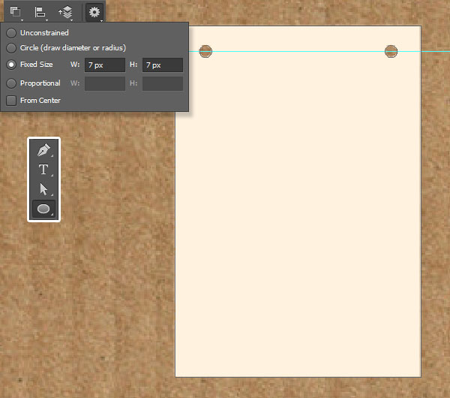Select the Ellipse shape tool
The width and height of the screenshot is (450, 398).
[x=43, y=209]
